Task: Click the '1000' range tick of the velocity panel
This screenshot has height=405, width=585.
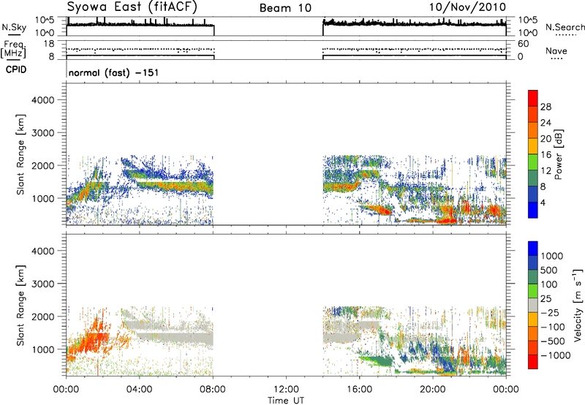Action: (42, 349)
